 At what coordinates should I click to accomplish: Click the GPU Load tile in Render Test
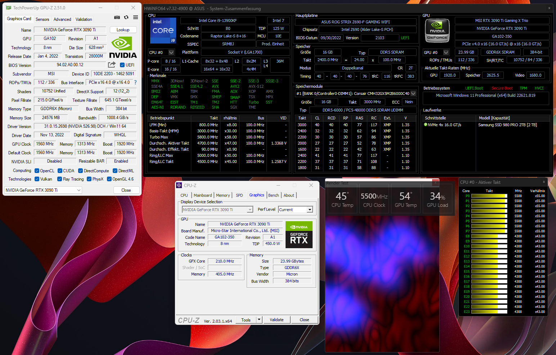pyautogui.click(x=438, y=199)
